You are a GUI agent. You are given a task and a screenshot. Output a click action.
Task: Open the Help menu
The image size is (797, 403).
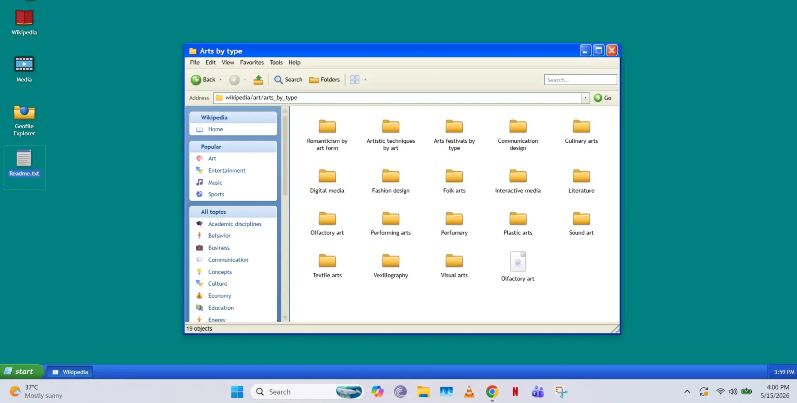point(294,63)
